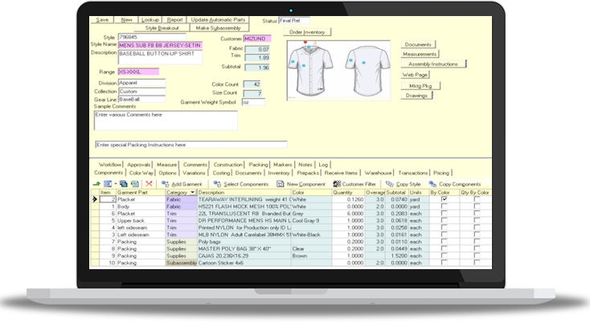Screen dimensions: 590x323
Task: Open the Documents button
Action: [x=418, y=44]
